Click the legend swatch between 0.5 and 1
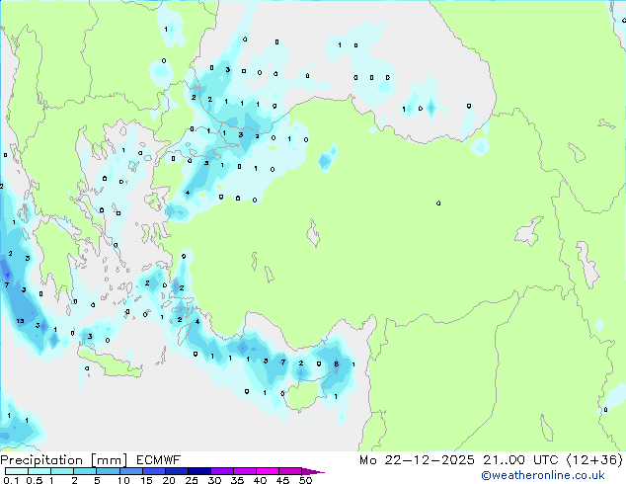This screenshot has width=626, height=484. [x=39, y=471]
